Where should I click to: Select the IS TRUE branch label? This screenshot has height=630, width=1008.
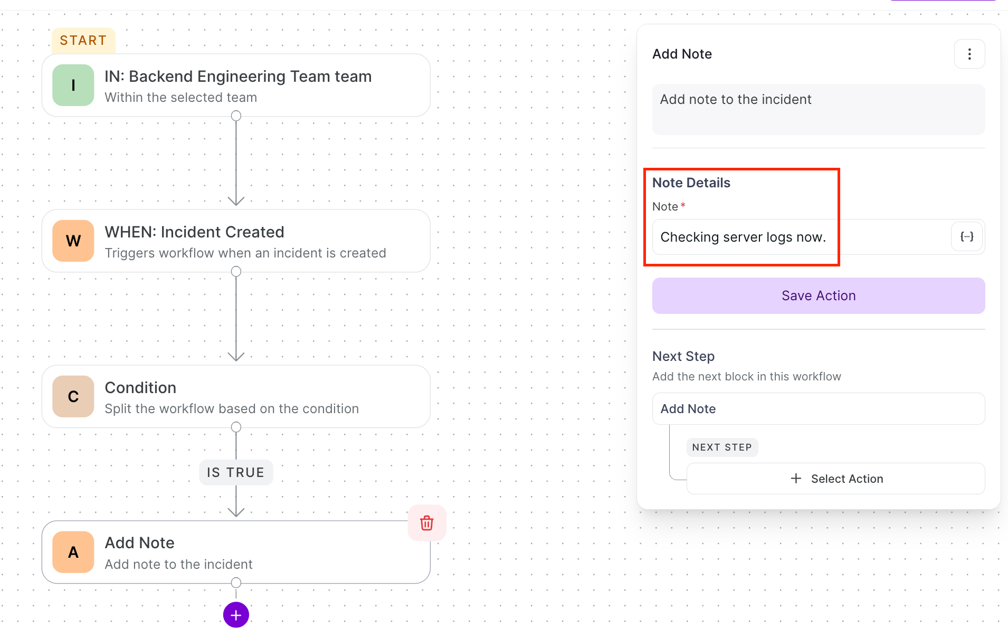[236, 472]
